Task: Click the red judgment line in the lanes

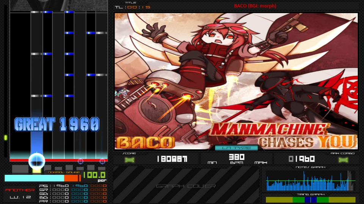Action: (x=59, y=160)
